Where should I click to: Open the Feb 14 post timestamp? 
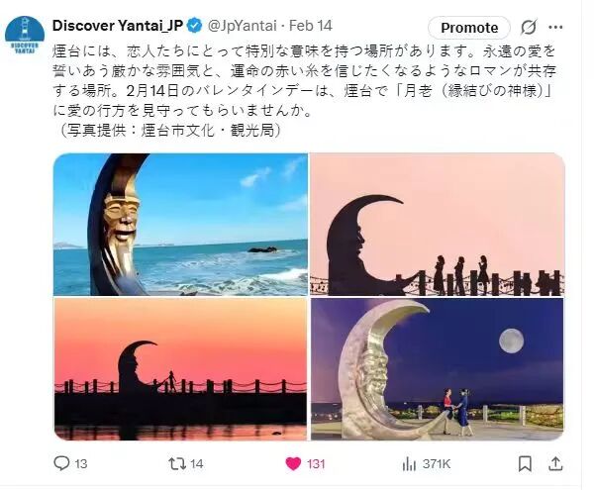tap(311, 26)
